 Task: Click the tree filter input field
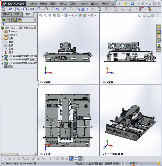point(22,24)
